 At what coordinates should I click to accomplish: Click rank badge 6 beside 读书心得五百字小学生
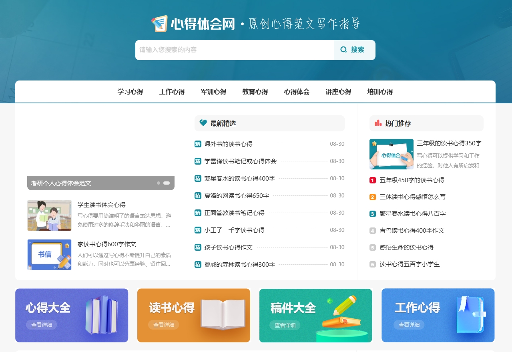[x=371, y=264]
